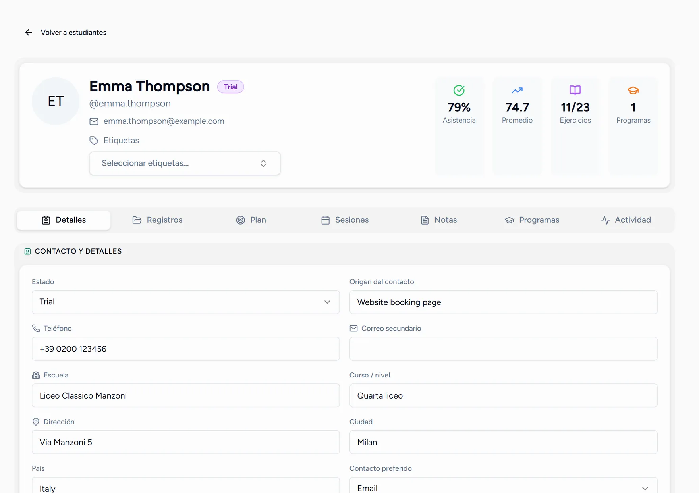Click the Emma Thompson name heading
Image resolution: width=699 pixels, height=493 pixels.
(149, 87)
